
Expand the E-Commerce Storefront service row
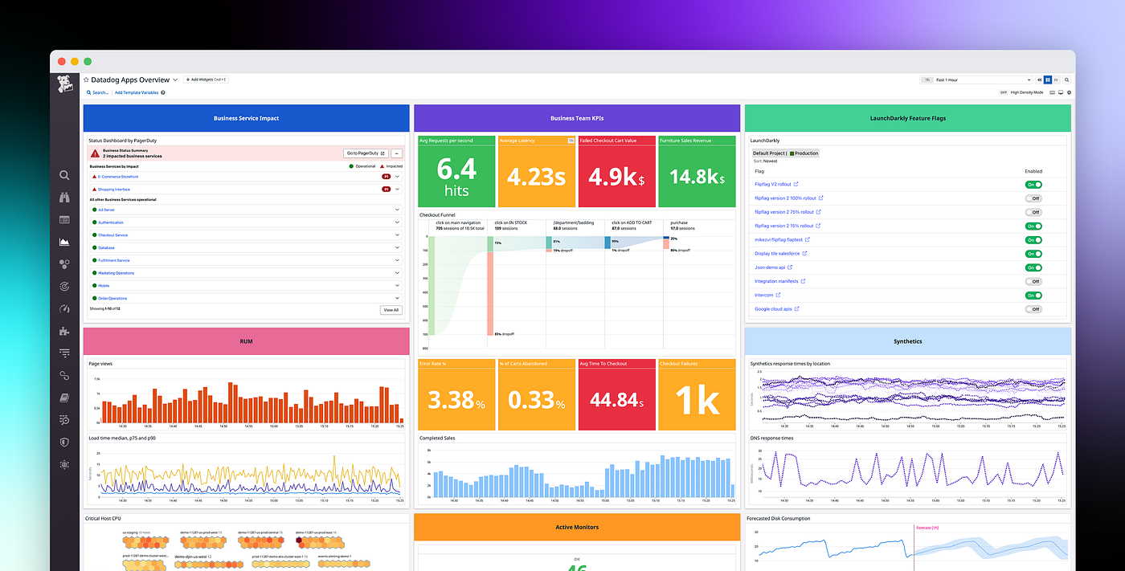pos(397,176)
